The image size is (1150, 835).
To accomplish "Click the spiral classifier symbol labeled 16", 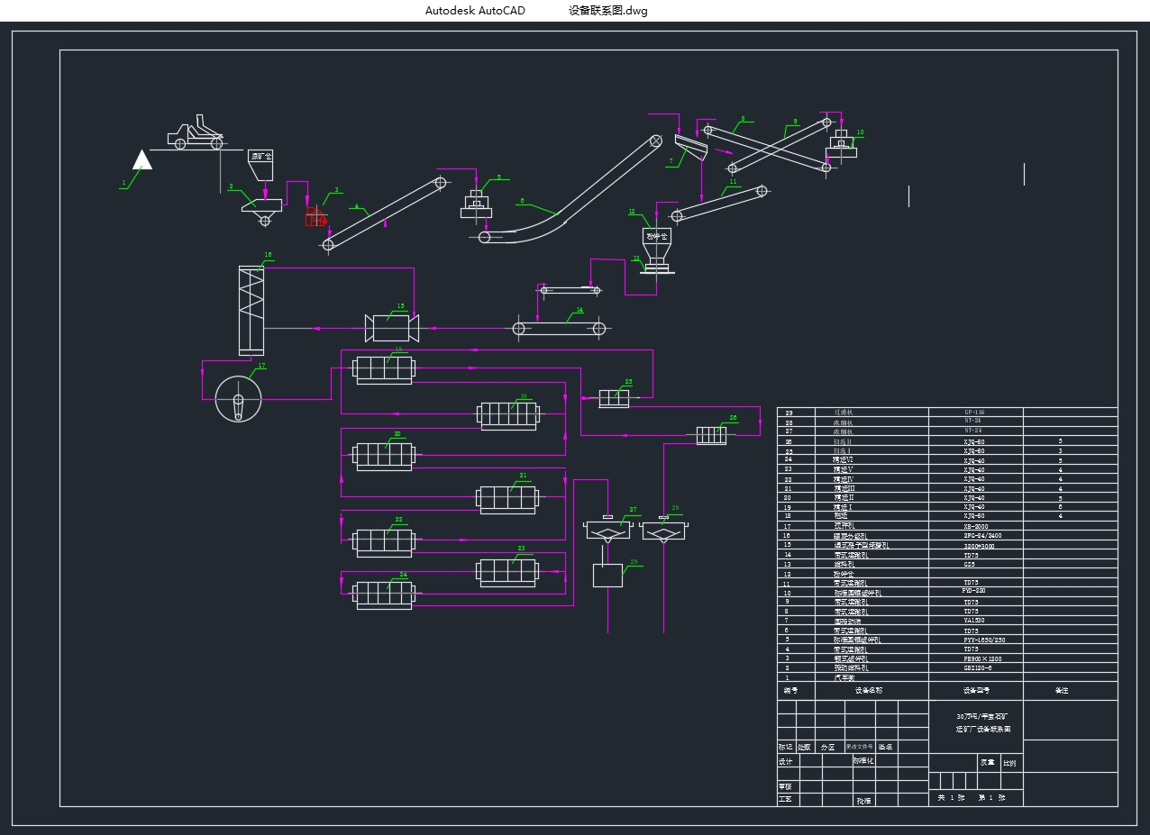I will [x=251, y=311].
